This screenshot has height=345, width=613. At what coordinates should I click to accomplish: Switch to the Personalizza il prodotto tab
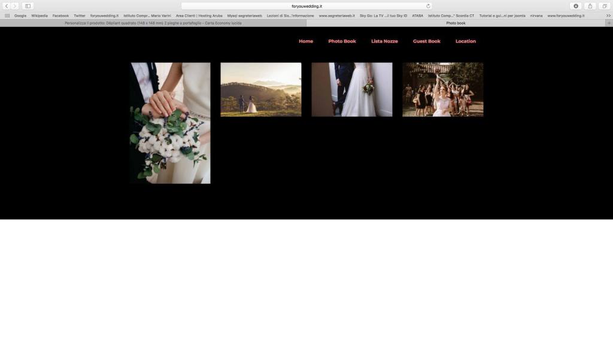point(153,23)
